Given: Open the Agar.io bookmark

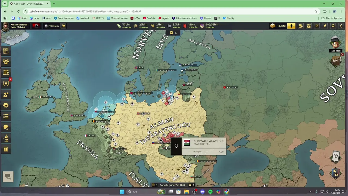Looking at the screenshot, I should [164, 18].
